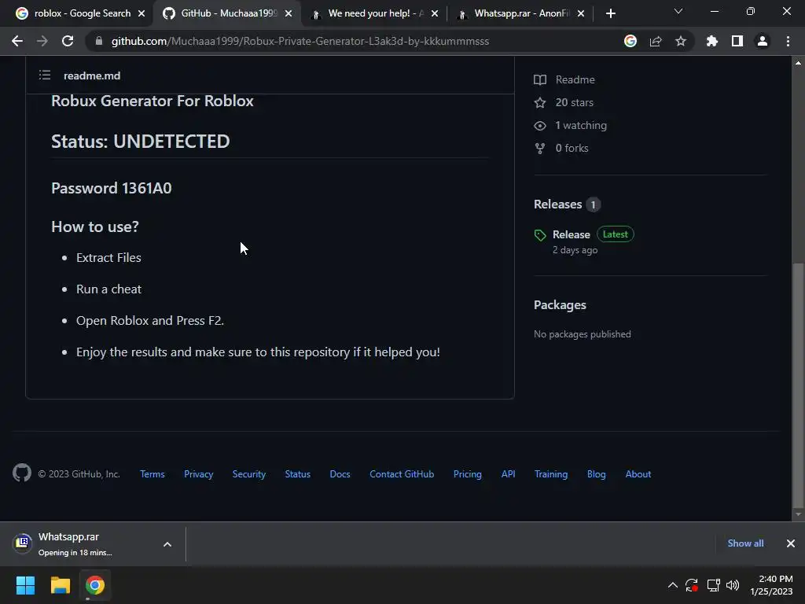Open the 0 forks link

coord(572,149)
